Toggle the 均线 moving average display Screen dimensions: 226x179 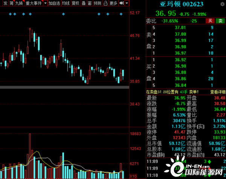(x=66, y=3)
